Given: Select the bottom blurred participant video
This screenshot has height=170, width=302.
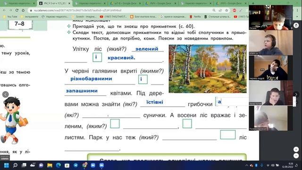Looking at the screenshot, I should 270,118.
